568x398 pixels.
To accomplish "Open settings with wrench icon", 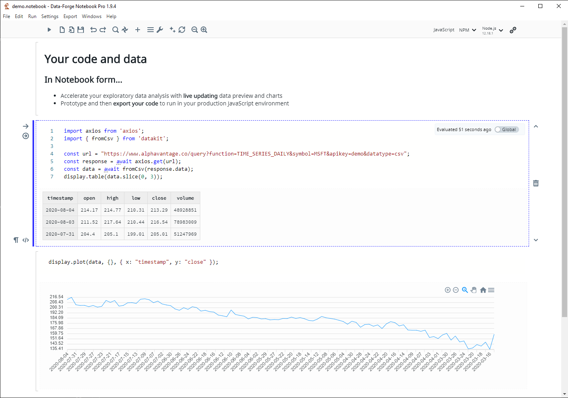I will pos(160,30).
